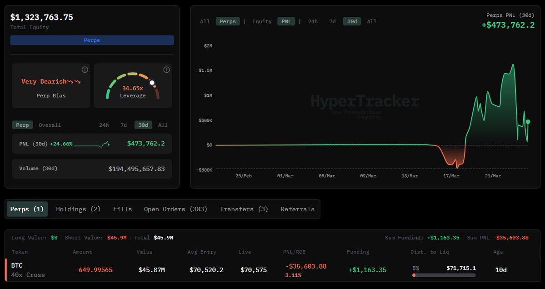
Task: Set chart range to 30d
Action: pos(352,21)
